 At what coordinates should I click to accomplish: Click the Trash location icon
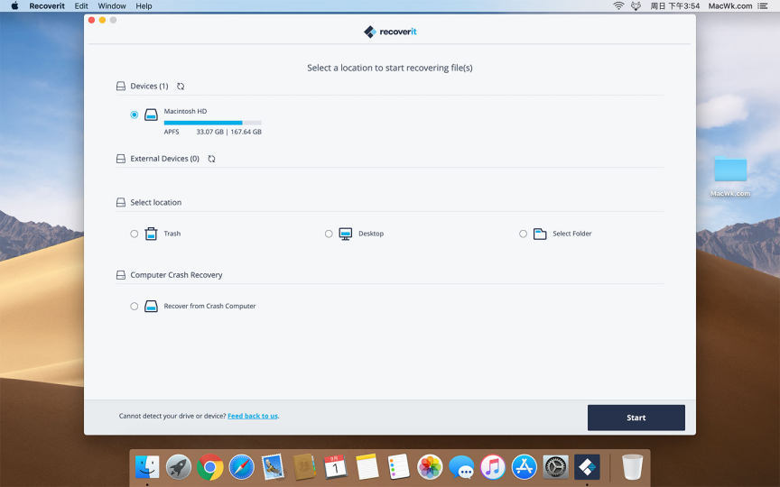[151, 234]
